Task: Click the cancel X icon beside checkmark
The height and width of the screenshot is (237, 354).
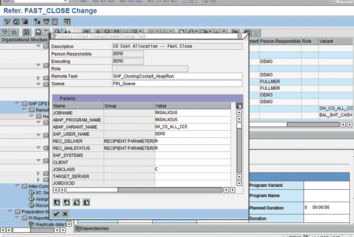Action: tap(65, 213)
